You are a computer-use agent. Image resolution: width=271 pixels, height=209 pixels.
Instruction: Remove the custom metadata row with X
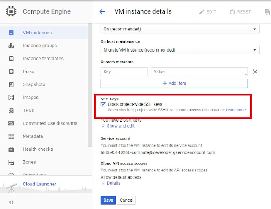click(255, 71)
